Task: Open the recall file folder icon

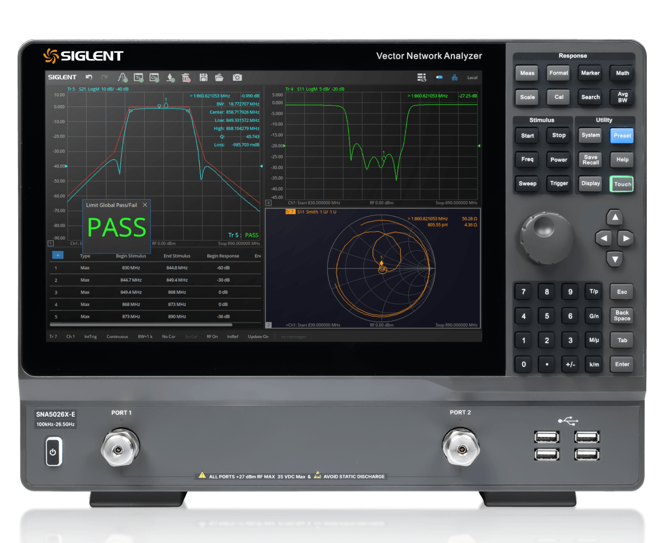Action: click(x=219, y=77)
